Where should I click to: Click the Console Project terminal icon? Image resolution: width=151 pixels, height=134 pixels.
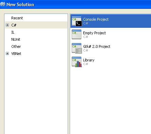pyautogui.click(x=77, y=21)
